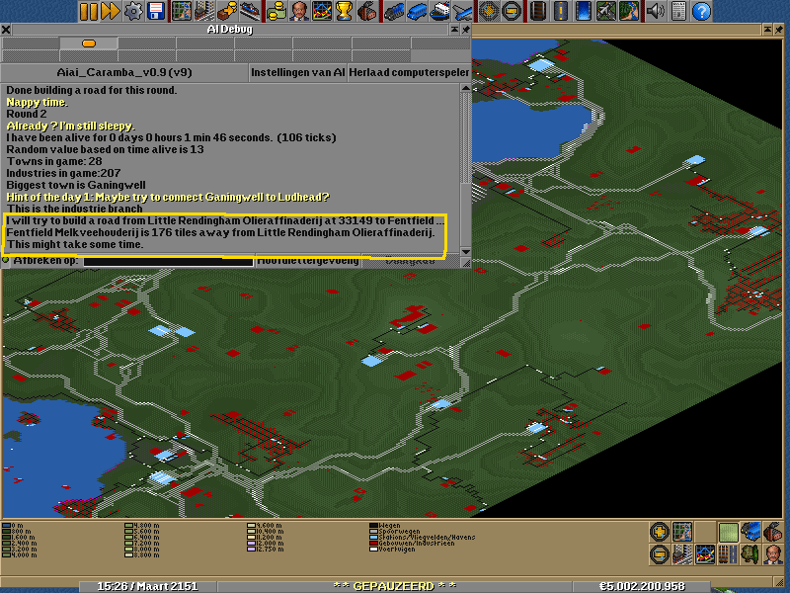Open Instellingen van AI
Viewport: 790px width, 593px height.
[x=298, y=72]
